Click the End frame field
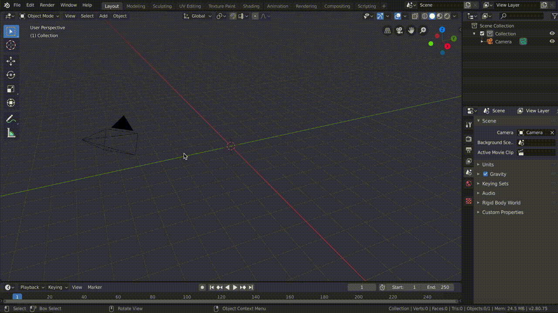 (x=438, y=287)
